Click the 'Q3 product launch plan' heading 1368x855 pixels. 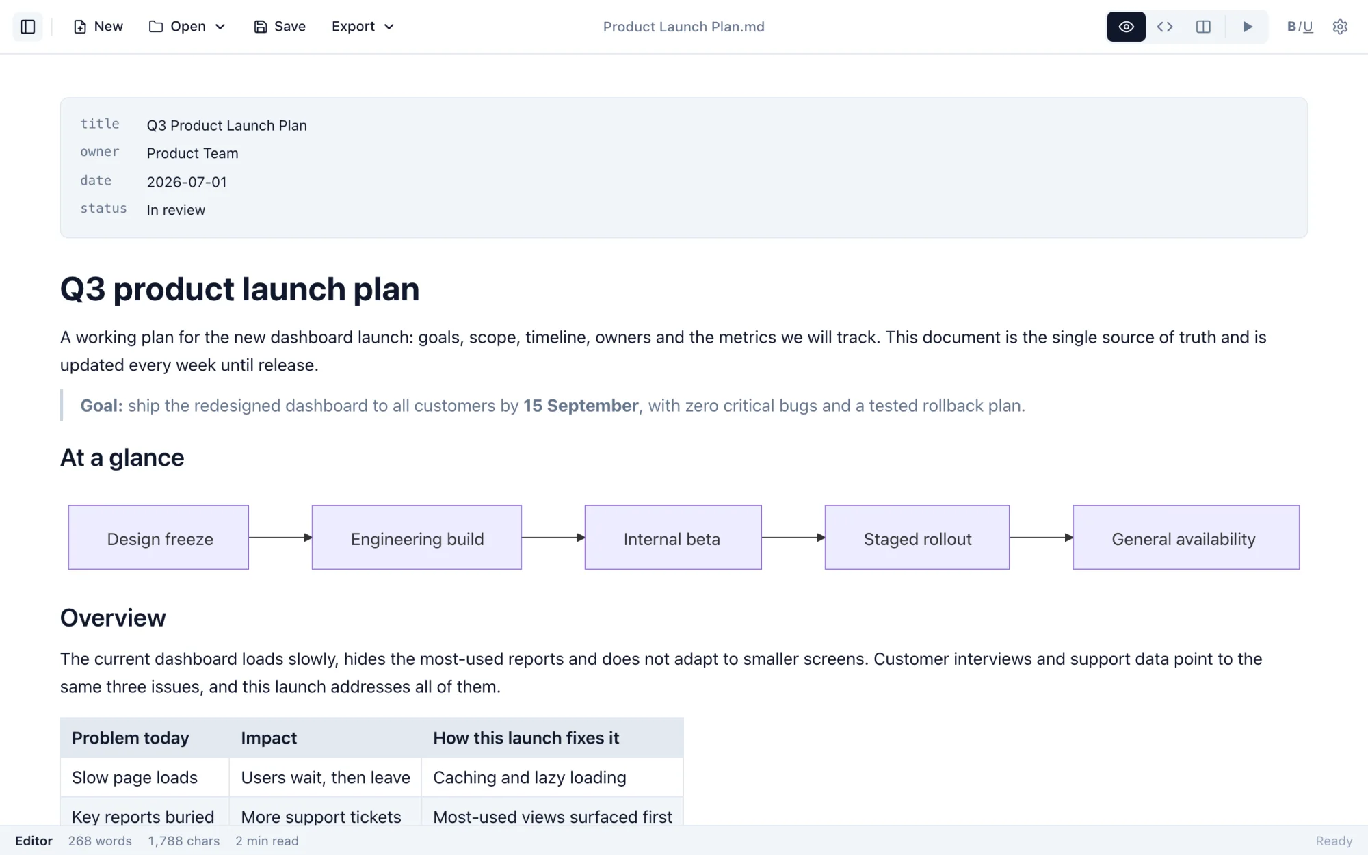coord(239,289)
